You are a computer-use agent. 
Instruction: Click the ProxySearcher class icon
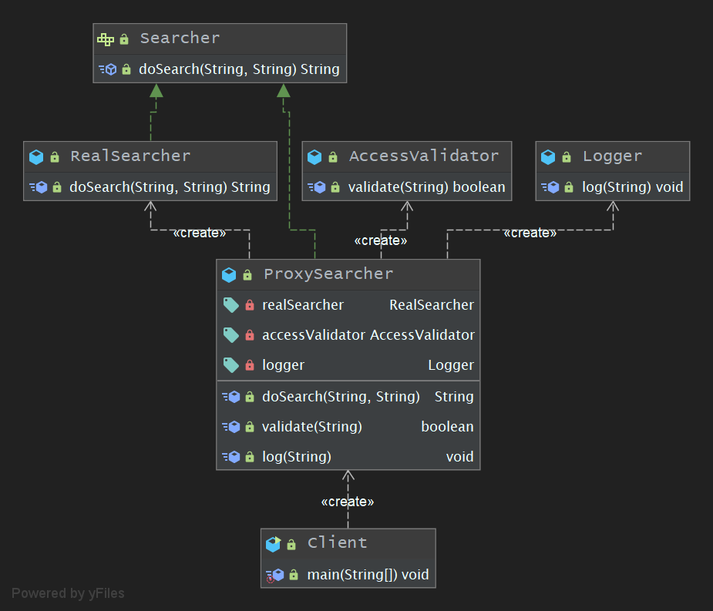pos(229,274)
